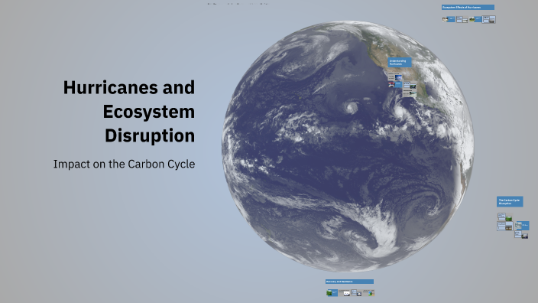Open the green landscape slide under Ecosystem Effects
This screenshot has height=303, width=538.
[475, 19]
